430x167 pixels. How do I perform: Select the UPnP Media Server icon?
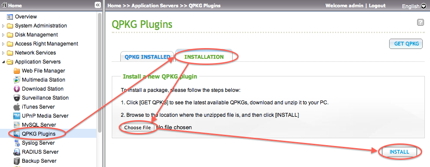[17, 116]
